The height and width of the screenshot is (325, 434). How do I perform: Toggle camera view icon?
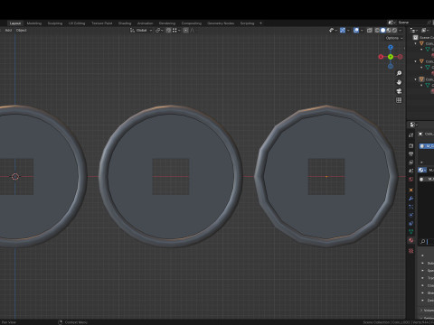(399, 91)
